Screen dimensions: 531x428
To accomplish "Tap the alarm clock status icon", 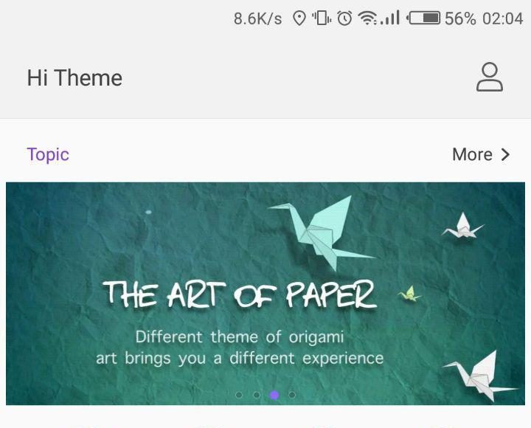I will click(344, 18).
